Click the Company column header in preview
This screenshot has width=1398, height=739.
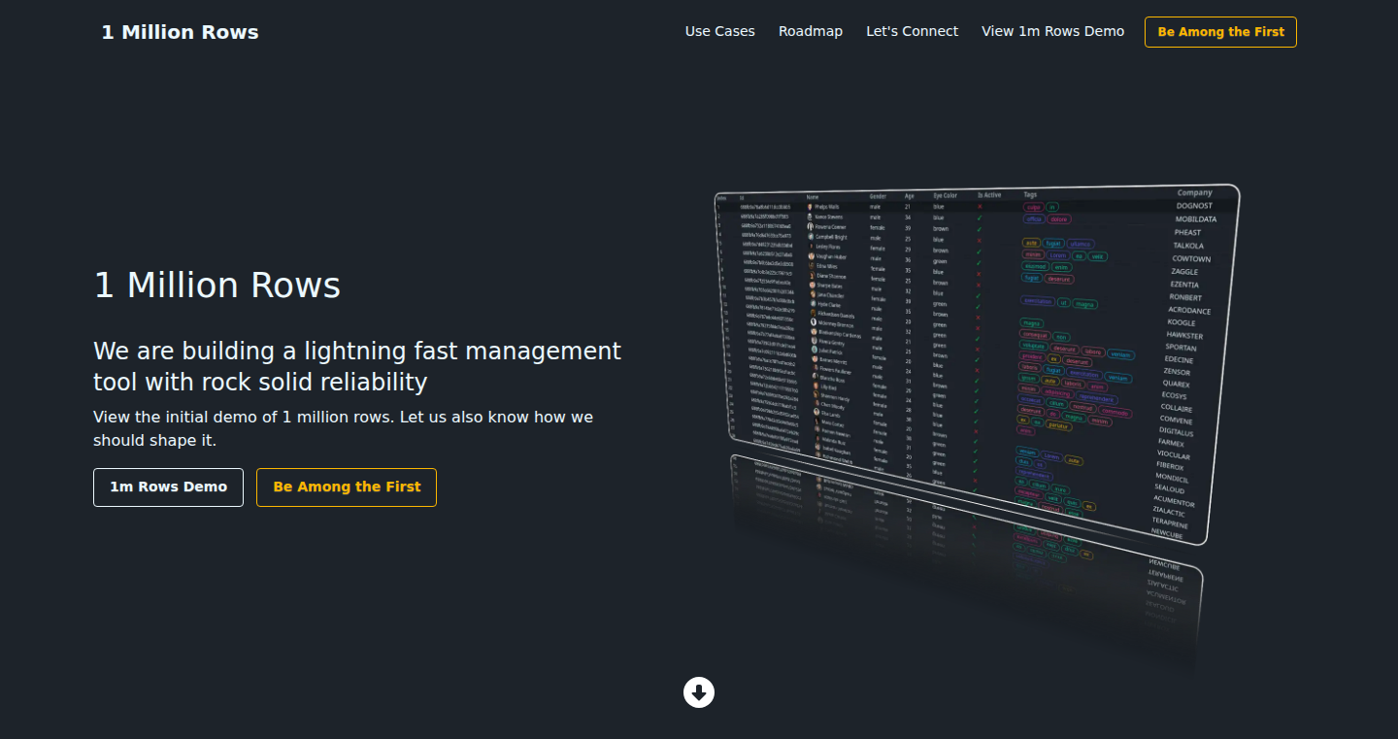(x=1194, y=192)
